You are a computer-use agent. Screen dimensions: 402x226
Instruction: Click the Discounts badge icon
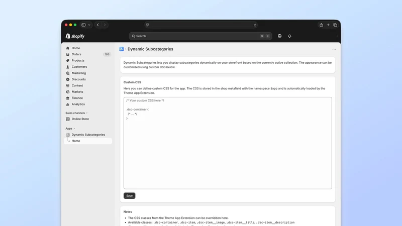coord(68,79)
